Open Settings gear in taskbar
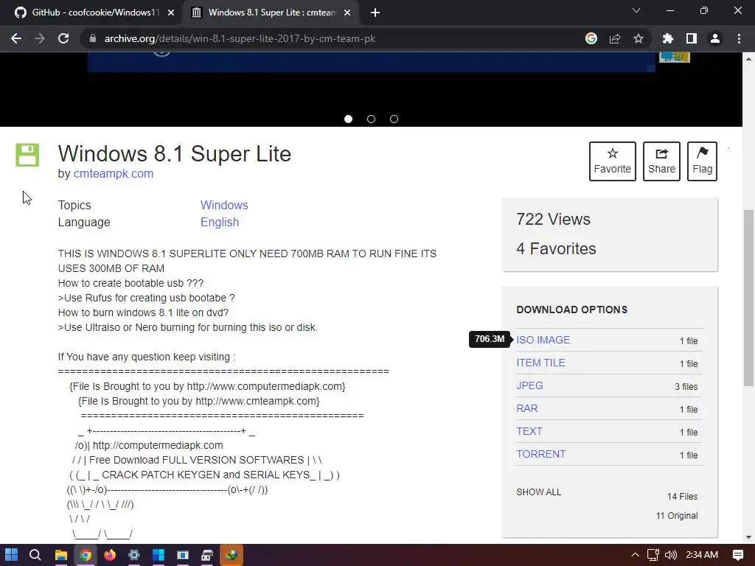This screenshot has height=566, width=755. [134, 555]
